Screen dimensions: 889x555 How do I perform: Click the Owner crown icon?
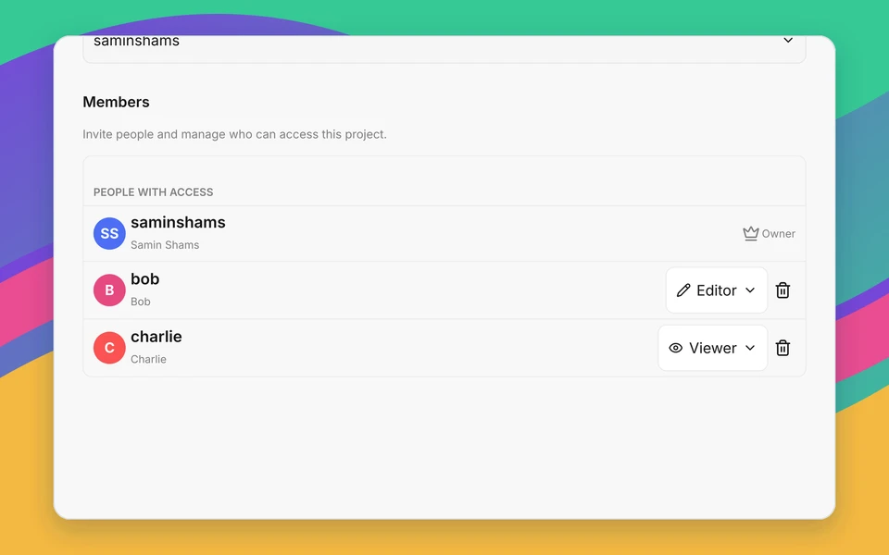pos(751,233)
